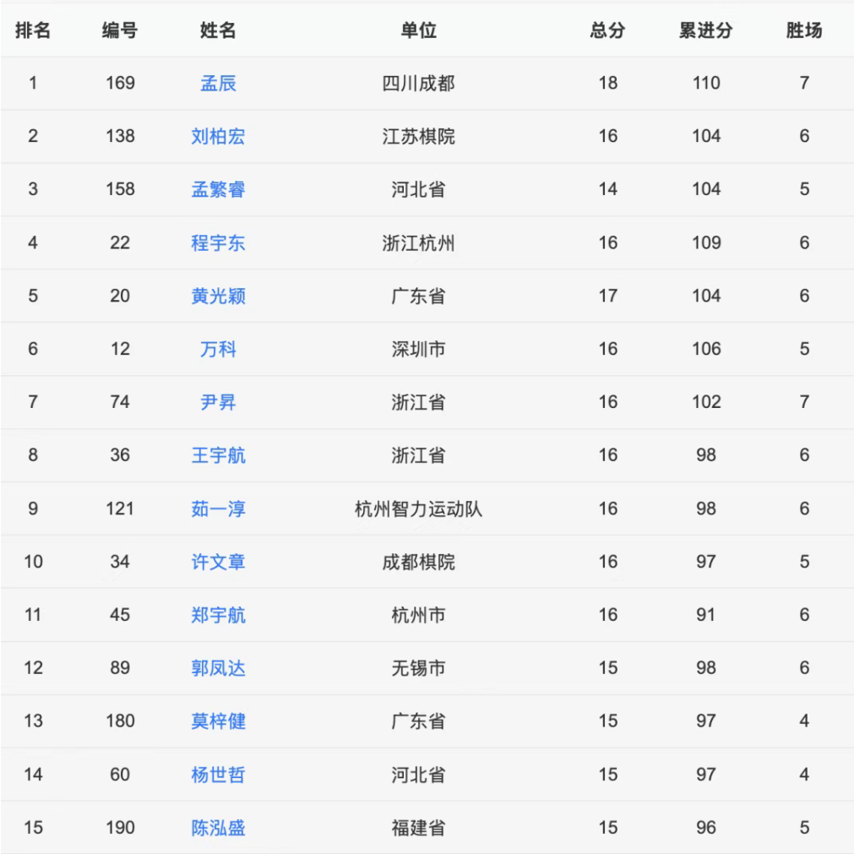Screen dimensions: 854x854
Task: Click the 郑宇航 link from 杭州市
Action: point(218,615)
